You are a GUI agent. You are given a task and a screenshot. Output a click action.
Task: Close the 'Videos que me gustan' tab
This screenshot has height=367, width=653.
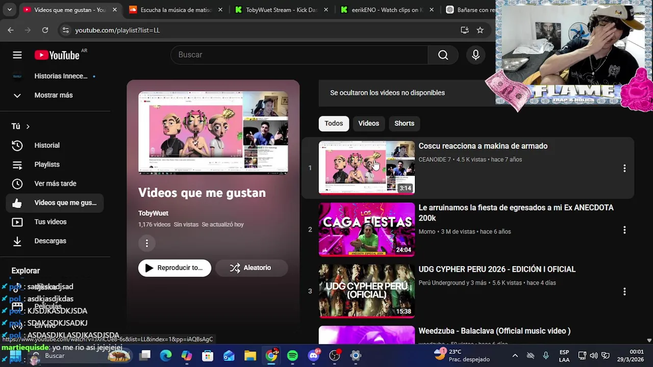pos(114,10)
